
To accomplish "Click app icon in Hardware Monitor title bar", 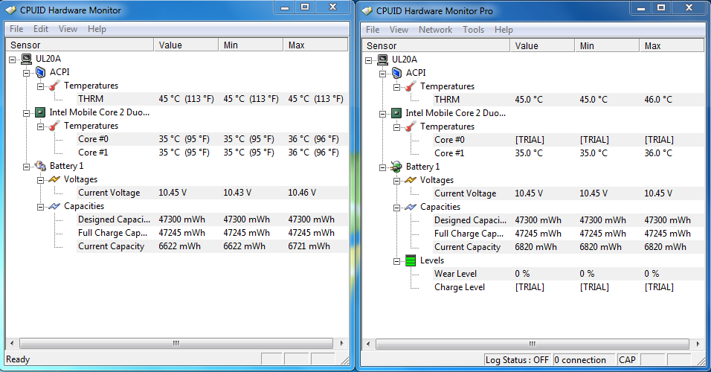I will pyautogui.click(x=11, y=10).
